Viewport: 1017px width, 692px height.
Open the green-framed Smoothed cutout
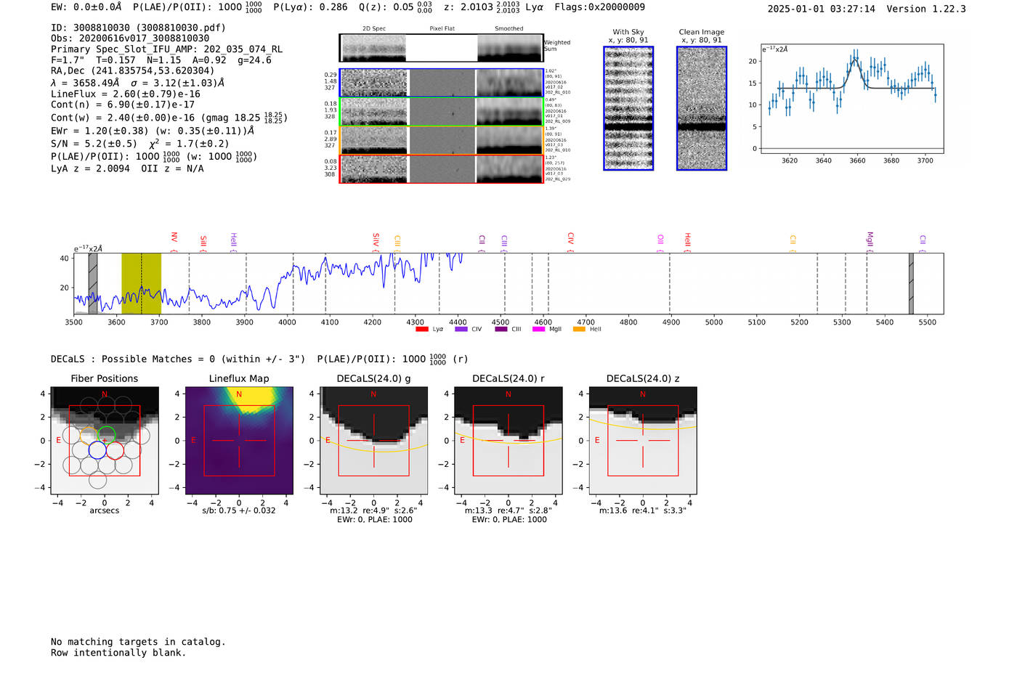[509, 112]
